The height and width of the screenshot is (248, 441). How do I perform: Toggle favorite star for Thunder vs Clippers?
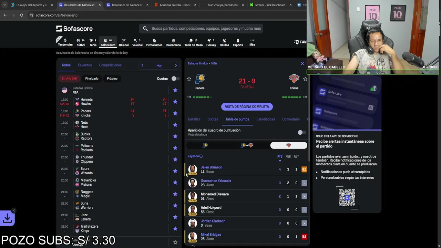175,159
